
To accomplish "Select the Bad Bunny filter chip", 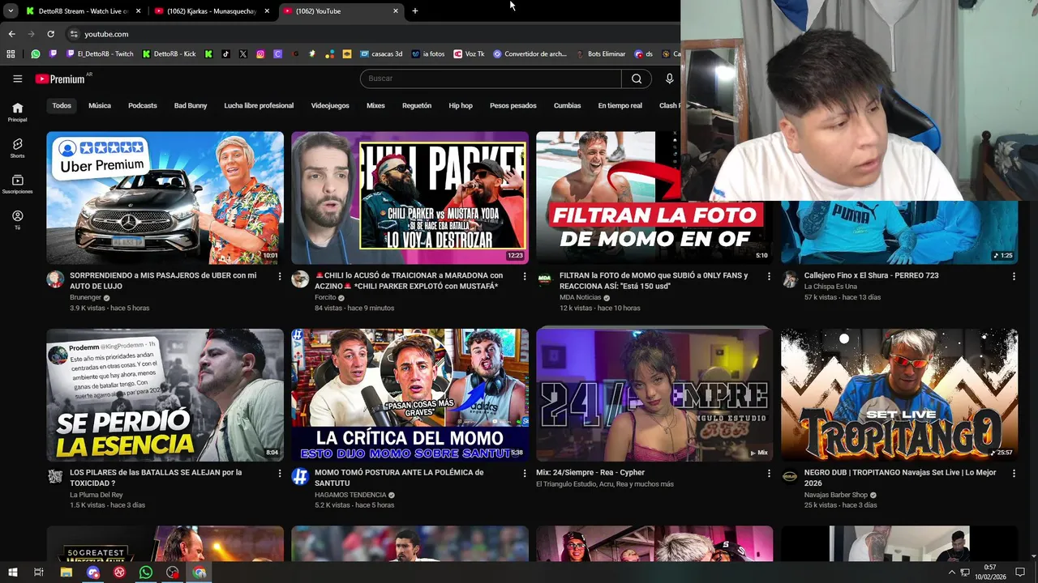I will tap(191, 105).
